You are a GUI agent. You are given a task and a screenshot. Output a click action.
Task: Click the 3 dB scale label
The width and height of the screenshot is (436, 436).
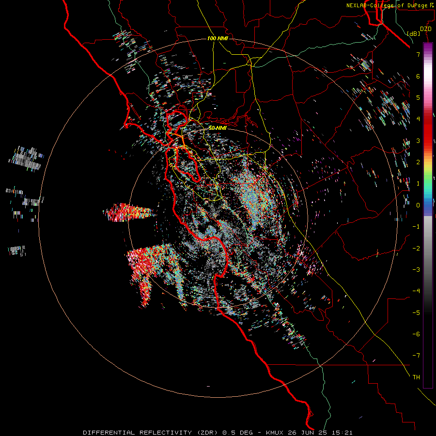pos(418,140)
